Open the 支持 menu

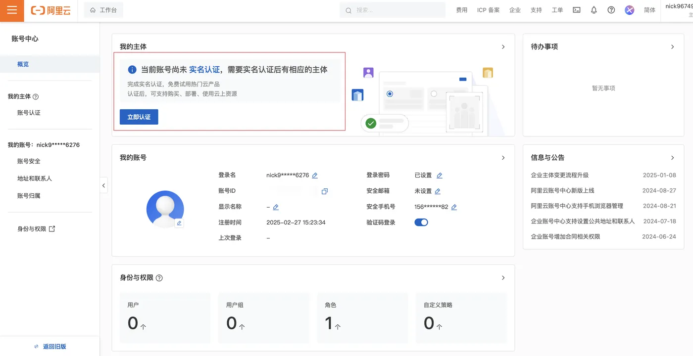click(x=536, y=10)
